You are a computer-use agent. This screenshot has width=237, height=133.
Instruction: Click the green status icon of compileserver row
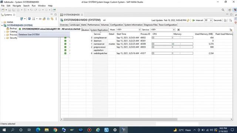click(x=65, y=38)
